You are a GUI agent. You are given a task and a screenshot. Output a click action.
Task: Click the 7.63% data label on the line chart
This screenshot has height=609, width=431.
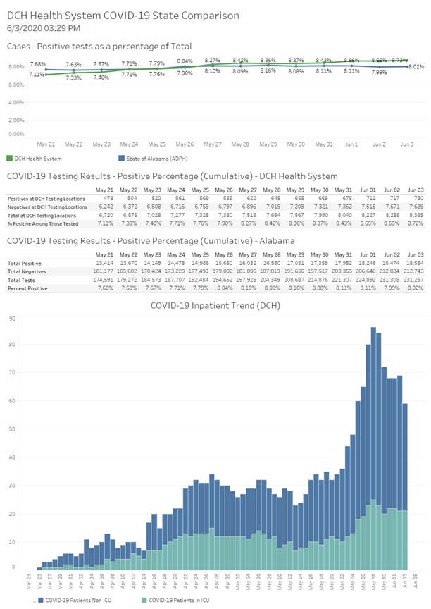click(x=73, y=64)
